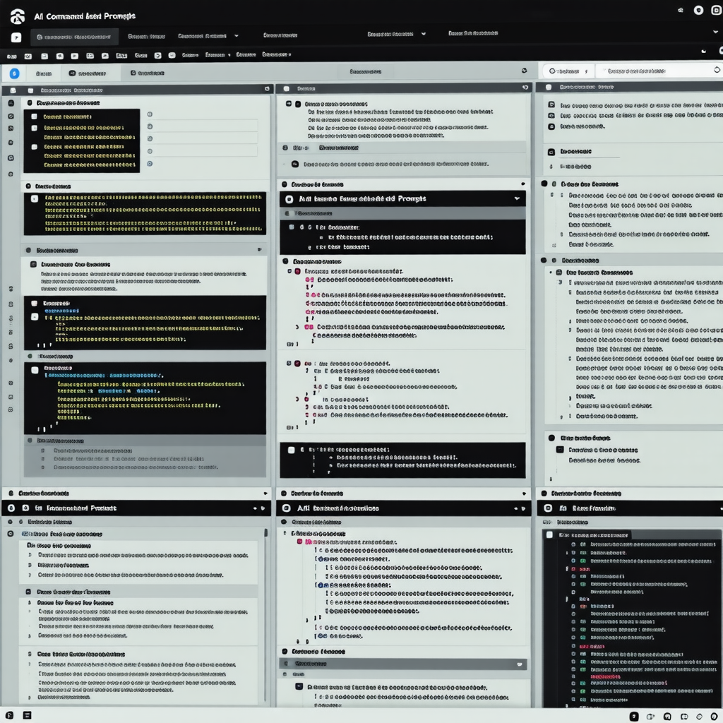Open the dropdown chevron on the black 'Prompts' header
Screen dimensions: 723x723
coord(517,198)
